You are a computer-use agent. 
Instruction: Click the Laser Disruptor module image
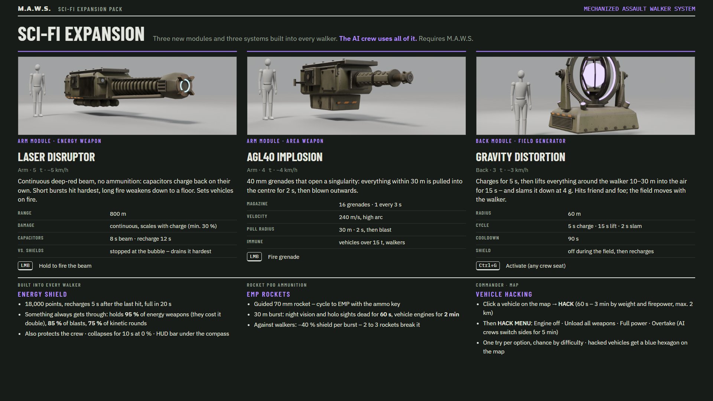point(127,96)
